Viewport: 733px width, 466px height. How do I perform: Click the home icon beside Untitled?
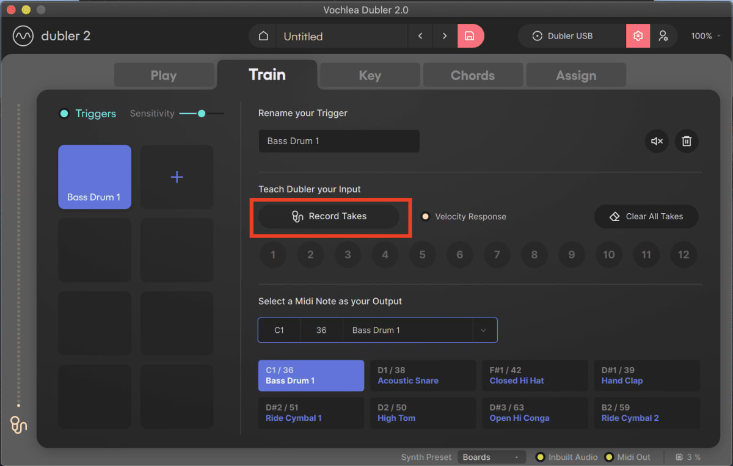tap(262, 35)
